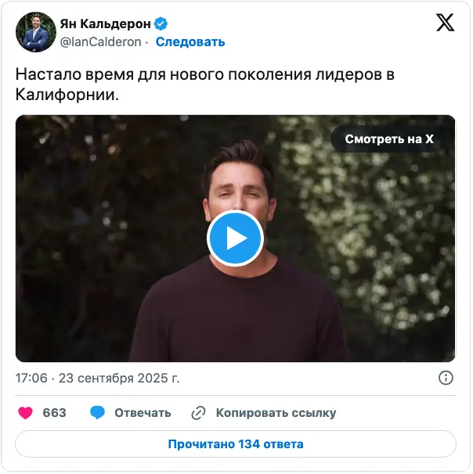
Task: Click the man's dark sweater in video
Action: 239,314
